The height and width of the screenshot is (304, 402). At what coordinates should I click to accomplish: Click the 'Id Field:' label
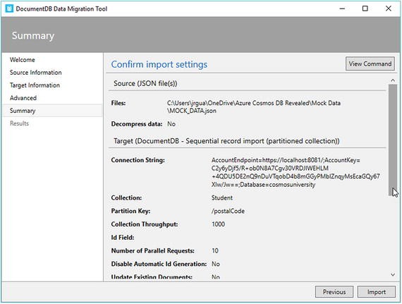(123, 238)
